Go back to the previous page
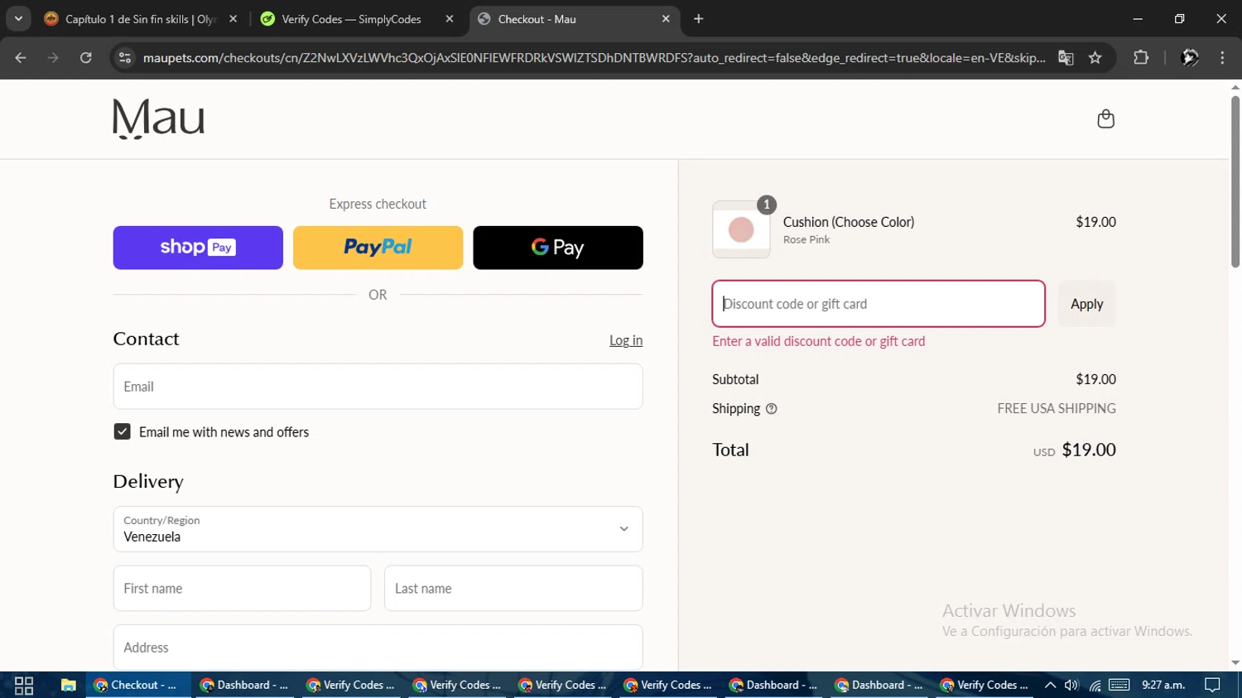This screenshot has height=698, width=1242. point(21,58)
